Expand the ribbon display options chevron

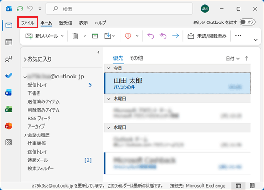pyautogui.click(x=255, y=40)
